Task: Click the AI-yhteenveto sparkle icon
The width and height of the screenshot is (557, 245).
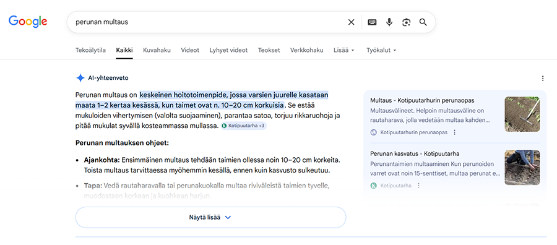Action: point(80,78)
